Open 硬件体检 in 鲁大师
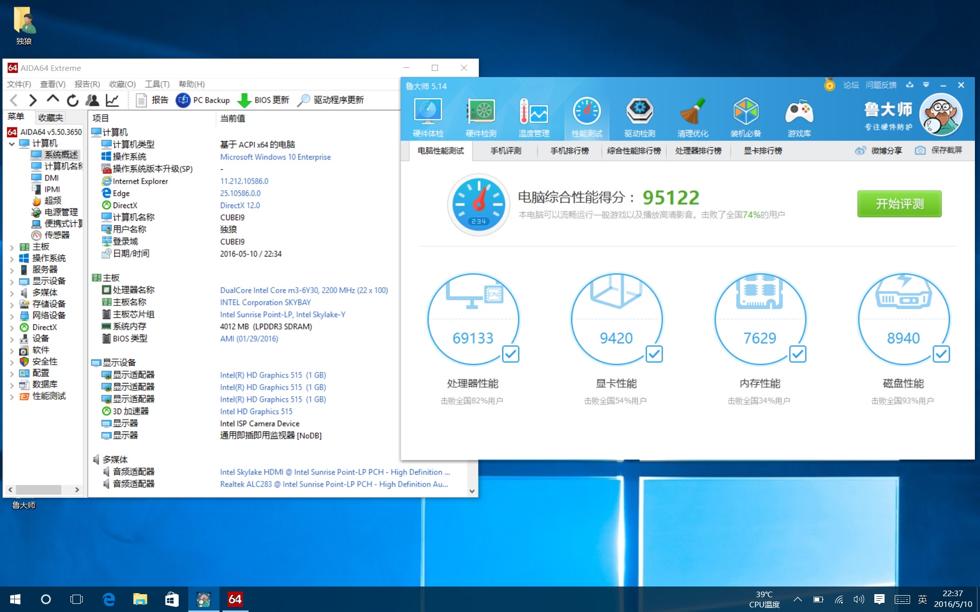 pos(428,116)
